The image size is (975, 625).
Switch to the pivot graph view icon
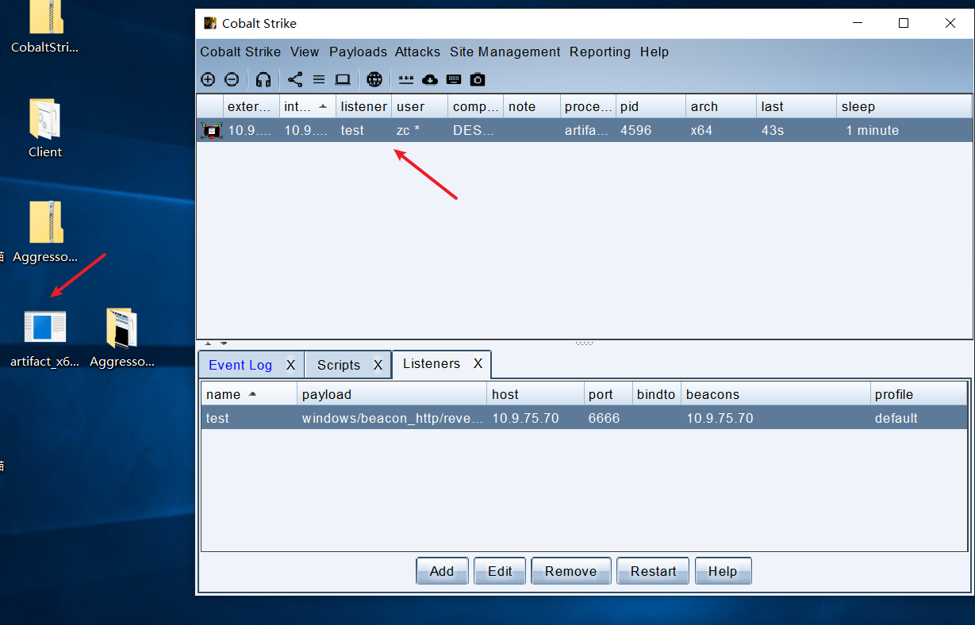[295, 79]
